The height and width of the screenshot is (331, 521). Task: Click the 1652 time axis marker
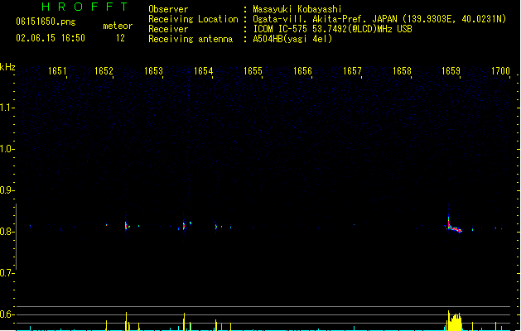104,71
